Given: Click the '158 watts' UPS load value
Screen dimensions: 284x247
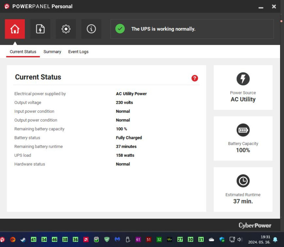Looking at the screenshot, I should (125, 155).
